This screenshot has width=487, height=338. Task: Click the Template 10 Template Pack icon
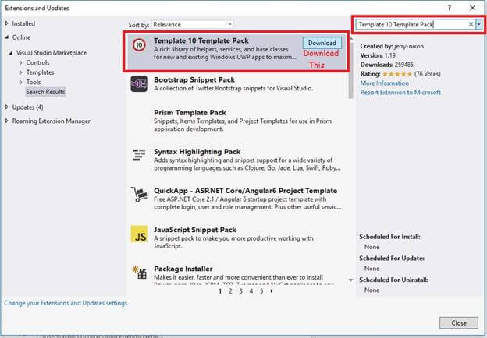[139, 45]
